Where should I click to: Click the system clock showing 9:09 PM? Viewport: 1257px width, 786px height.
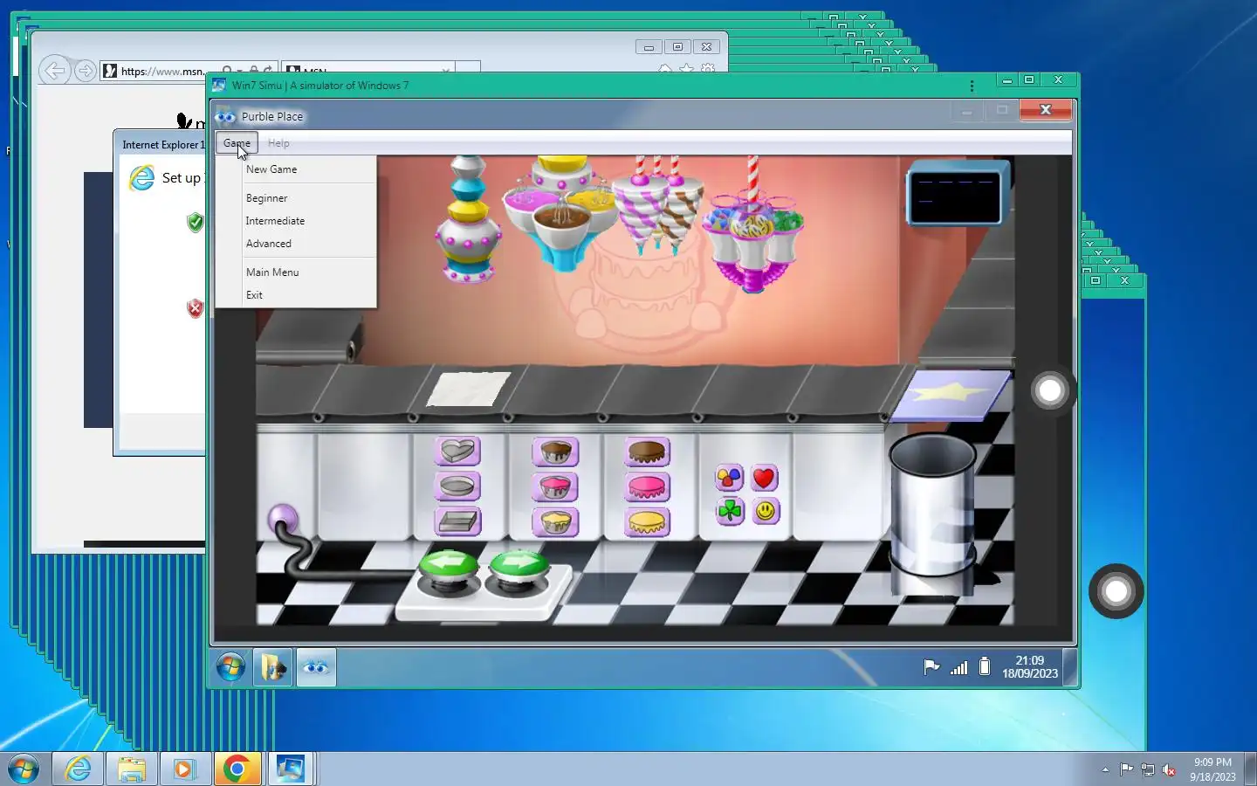(x=1212, y=769)
